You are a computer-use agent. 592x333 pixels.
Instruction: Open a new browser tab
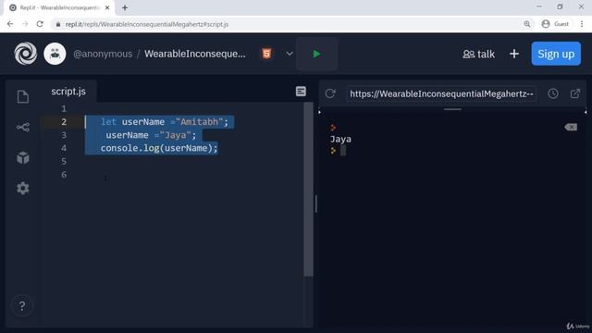coord(125,7)
